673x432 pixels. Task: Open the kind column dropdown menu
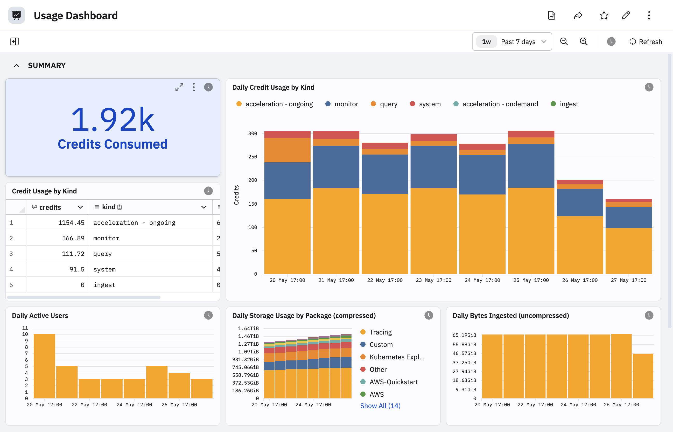204,207
